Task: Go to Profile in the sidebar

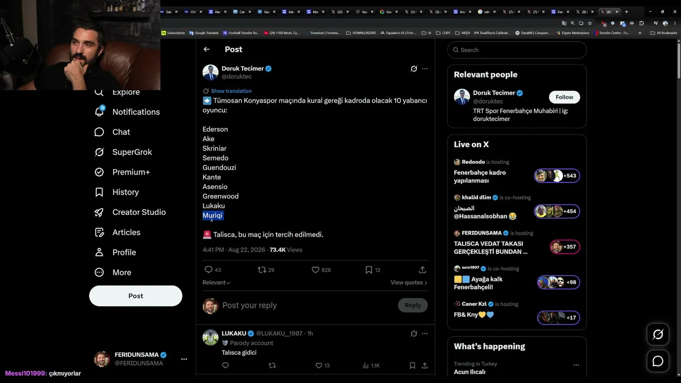Action: [115, 252]
